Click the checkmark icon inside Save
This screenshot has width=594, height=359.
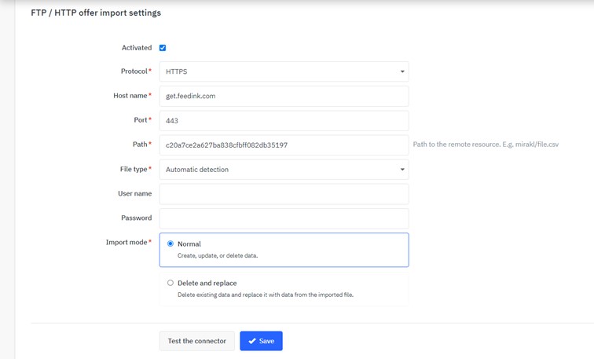251,341
